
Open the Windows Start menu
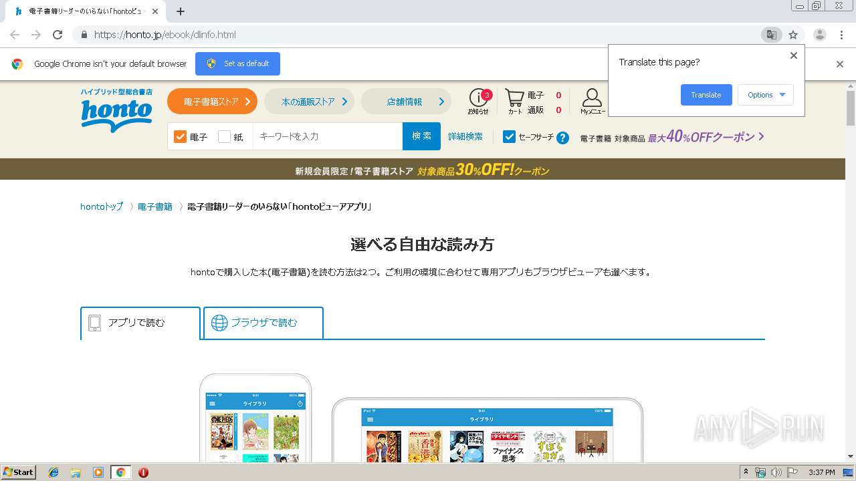pyautogui.click(x=18, y=472)
